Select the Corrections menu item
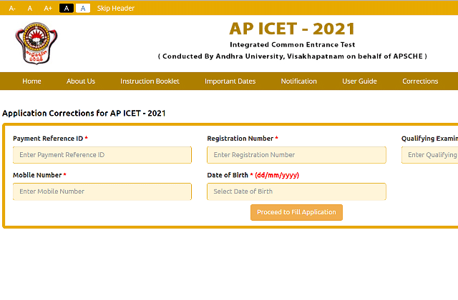This screenshot has width=458, height=300. [420, 81]
